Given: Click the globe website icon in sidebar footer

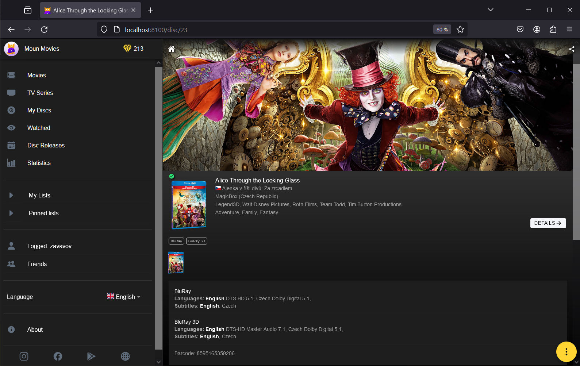Looking at the screenshot, I should pos(125,356).
